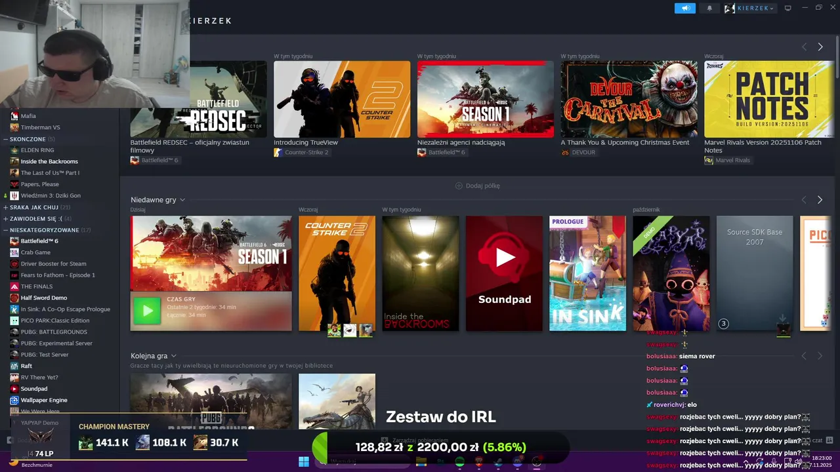Open the Introducing TrueView news card
Viewport: 840px width, 472px height.
pos(342,99)
